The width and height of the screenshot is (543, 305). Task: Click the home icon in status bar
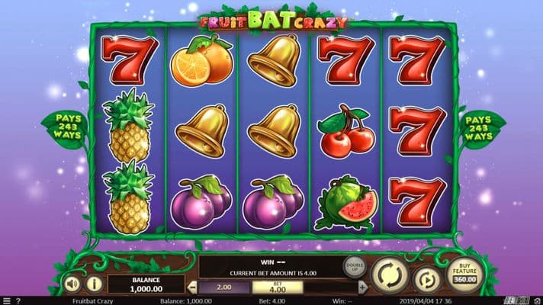(537, 301)
